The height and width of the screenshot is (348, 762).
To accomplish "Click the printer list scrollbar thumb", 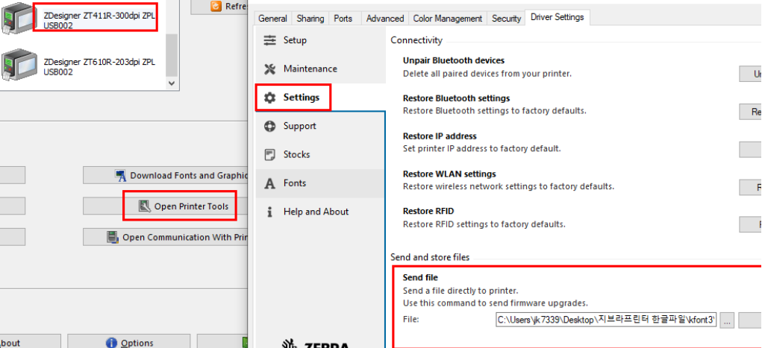I will [171, 54].
